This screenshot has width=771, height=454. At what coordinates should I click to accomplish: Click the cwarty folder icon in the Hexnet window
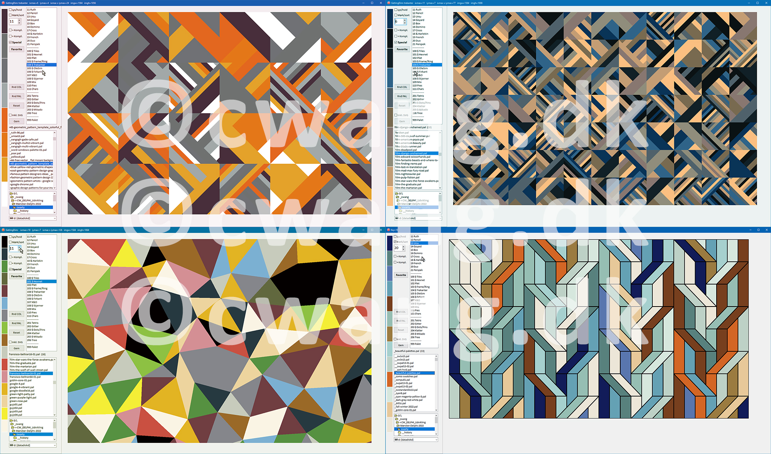(15, 434)
